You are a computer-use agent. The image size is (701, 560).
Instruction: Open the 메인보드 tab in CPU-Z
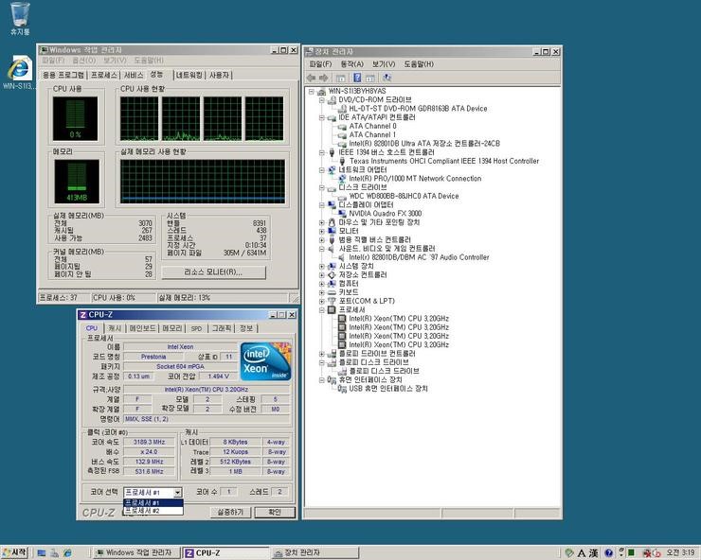coord(142,328)
